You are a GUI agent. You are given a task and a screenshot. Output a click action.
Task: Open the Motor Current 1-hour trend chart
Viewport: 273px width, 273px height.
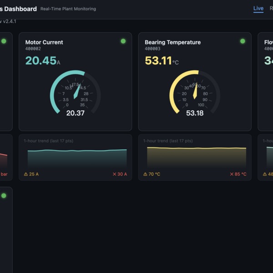click(x=77, y=158)
